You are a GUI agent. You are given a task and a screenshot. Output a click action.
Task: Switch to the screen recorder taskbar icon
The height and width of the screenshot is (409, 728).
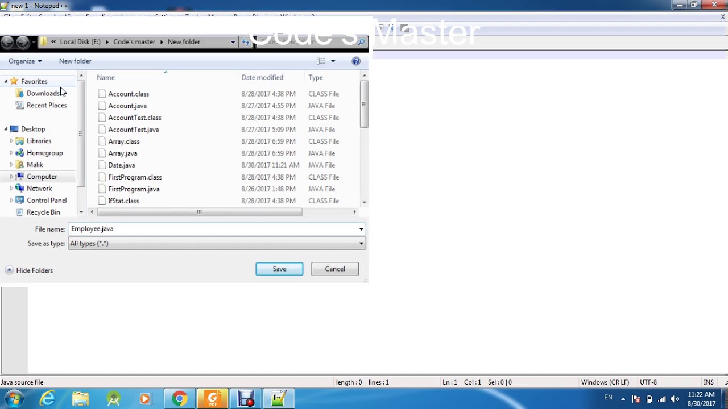tap(246, 399)
